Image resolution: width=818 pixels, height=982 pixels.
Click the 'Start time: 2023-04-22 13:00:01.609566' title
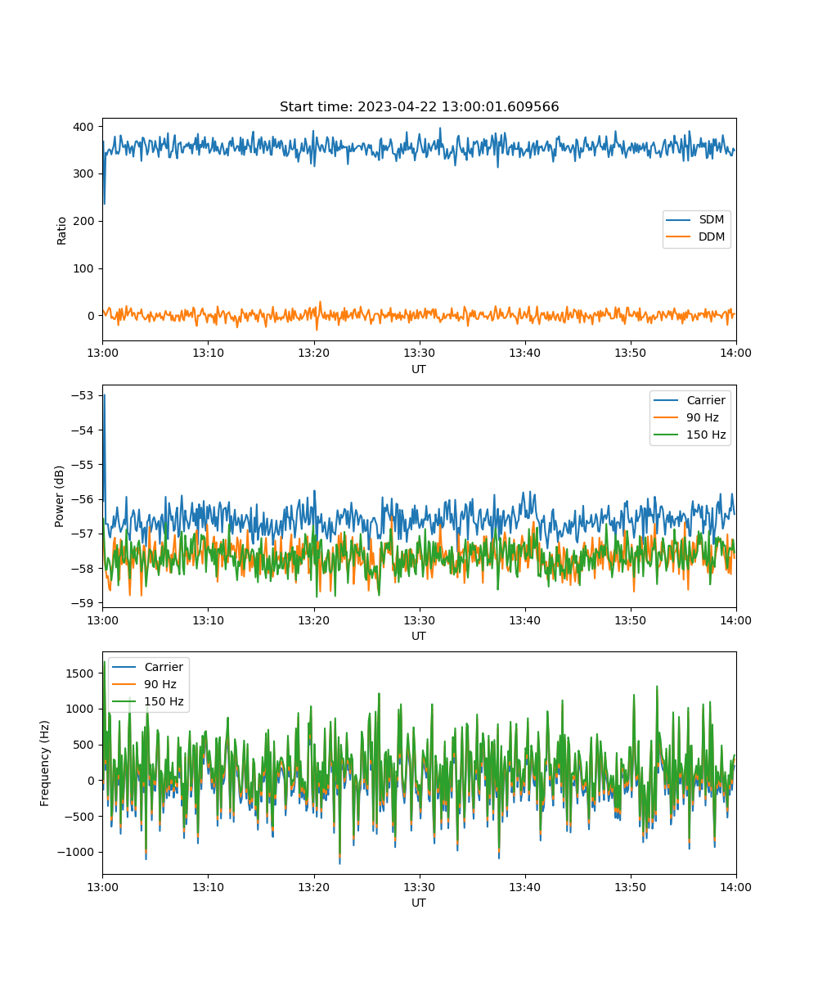(x=419, y=107)
